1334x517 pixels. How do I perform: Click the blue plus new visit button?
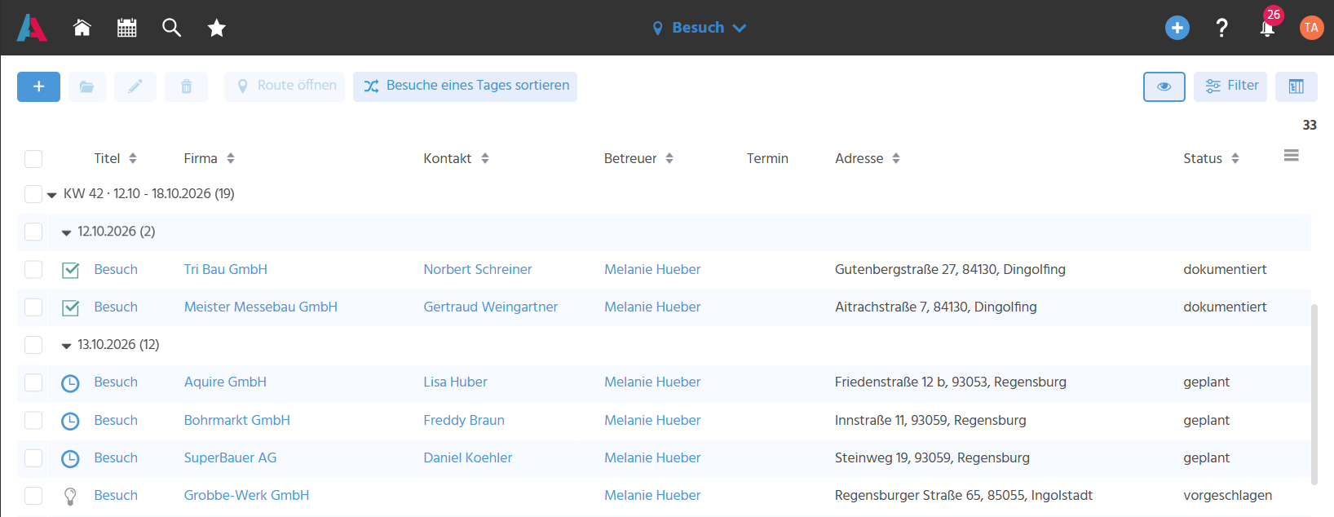[x=38, y=86]
